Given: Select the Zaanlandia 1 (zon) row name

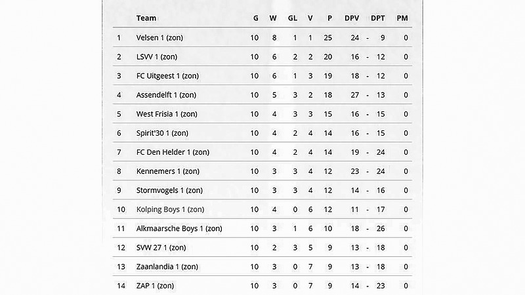Looking at the screenshot, I should [167, 267].
